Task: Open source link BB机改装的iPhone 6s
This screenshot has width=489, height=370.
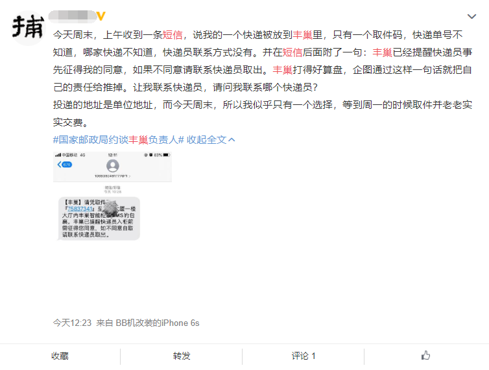Action: [157, 322]
